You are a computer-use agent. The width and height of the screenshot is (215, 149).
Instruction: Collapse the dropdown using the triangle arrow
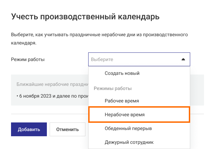coord(183,59)
